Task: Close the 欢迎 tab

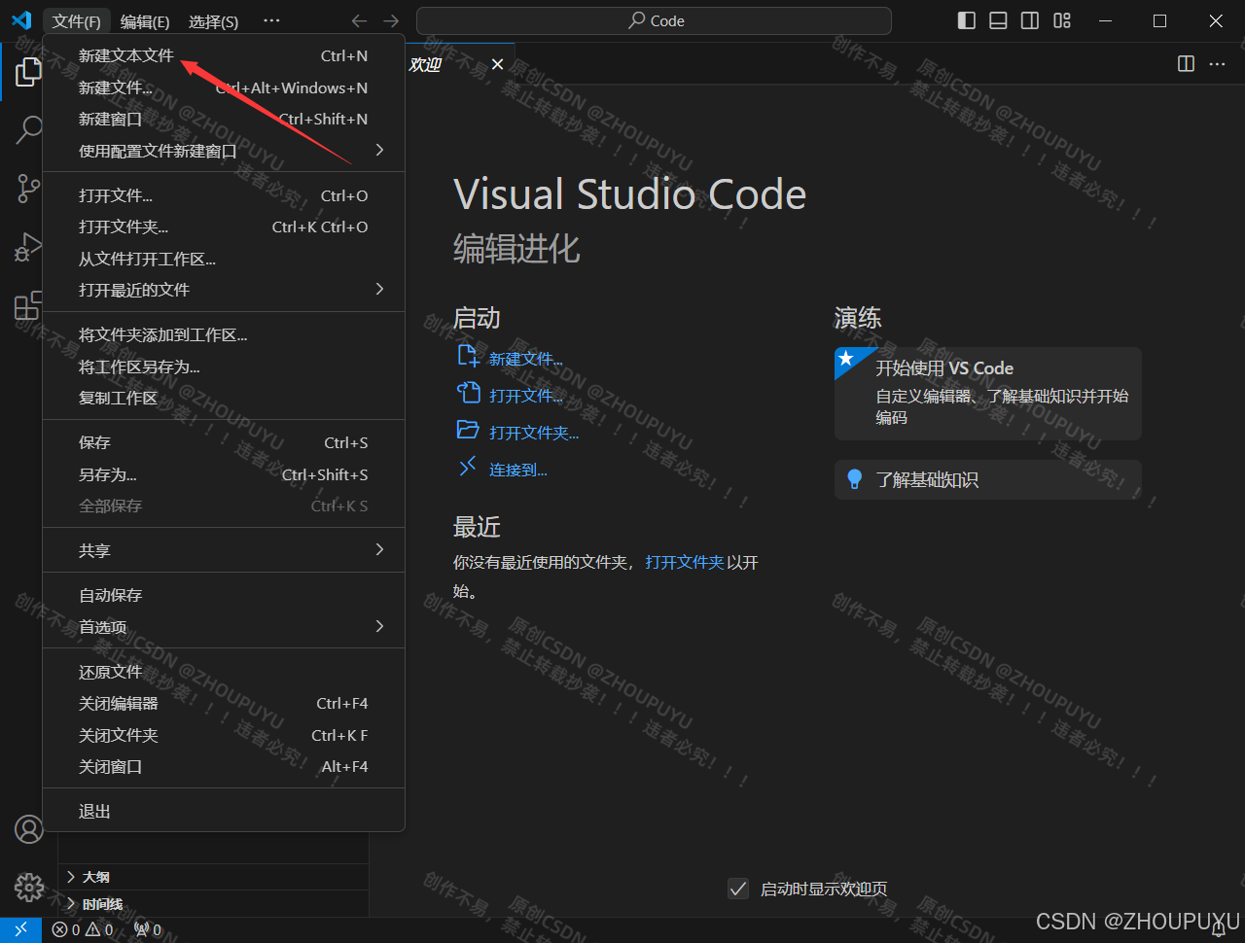Action: (x=497, y=63)
